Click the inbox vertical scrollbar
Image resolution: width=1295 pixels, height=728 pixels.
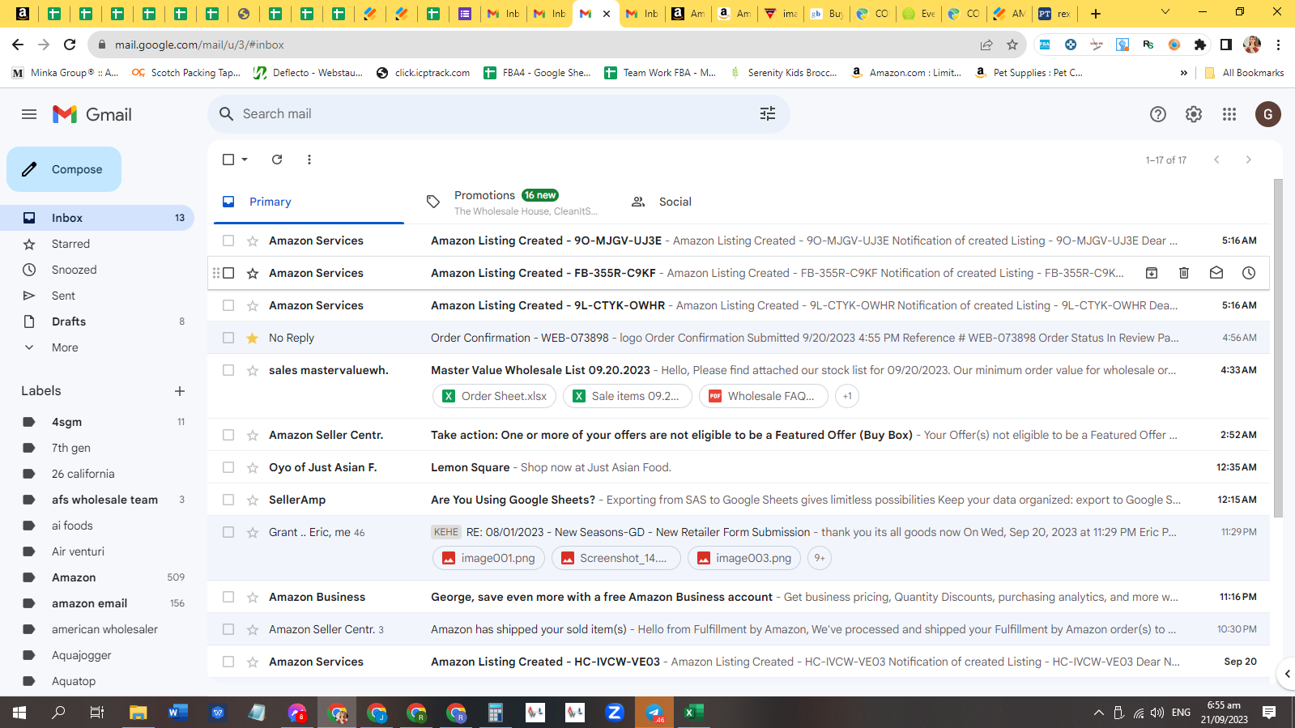[1278, 348]
